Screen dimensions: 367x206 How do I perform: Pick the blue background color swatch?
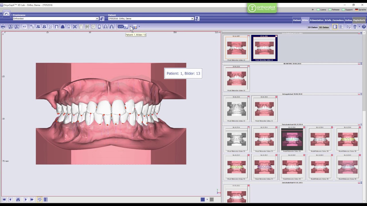click(x=203, y=199)
